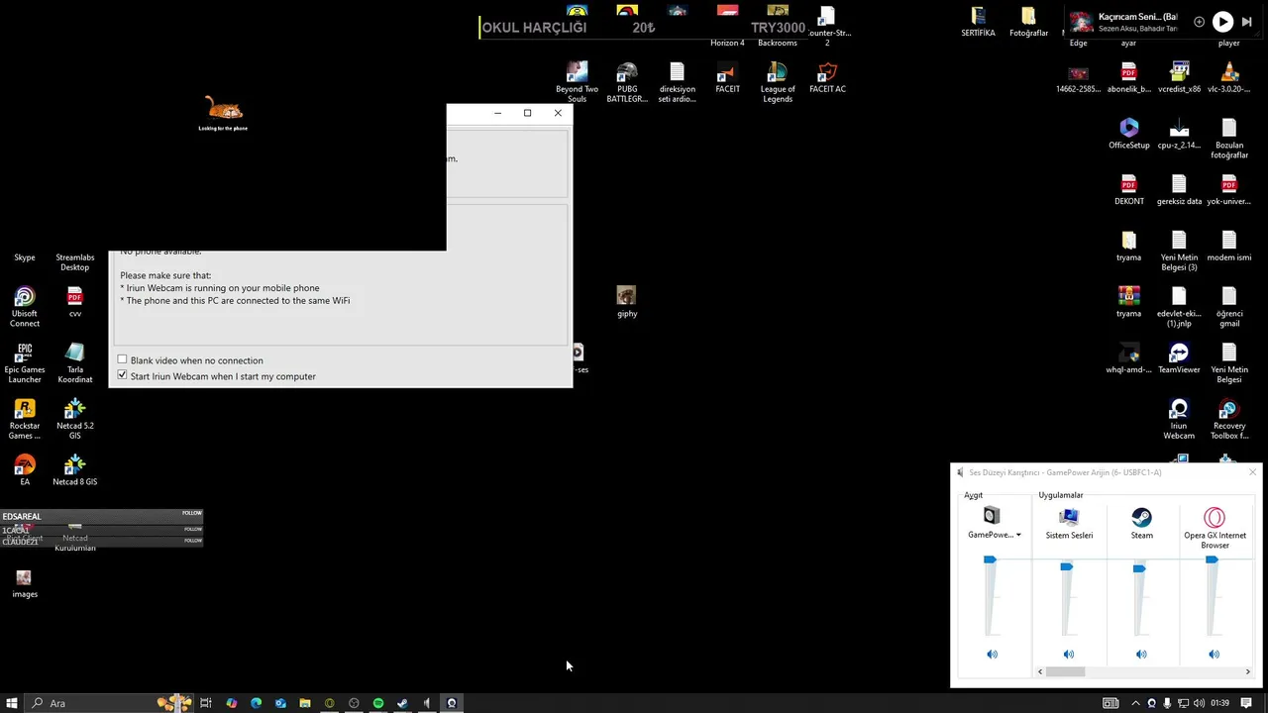The width and height of the screenshot is (1268, 713).
Task: Launch Beyond Two Souls shortcut
Action: [577, 83]
